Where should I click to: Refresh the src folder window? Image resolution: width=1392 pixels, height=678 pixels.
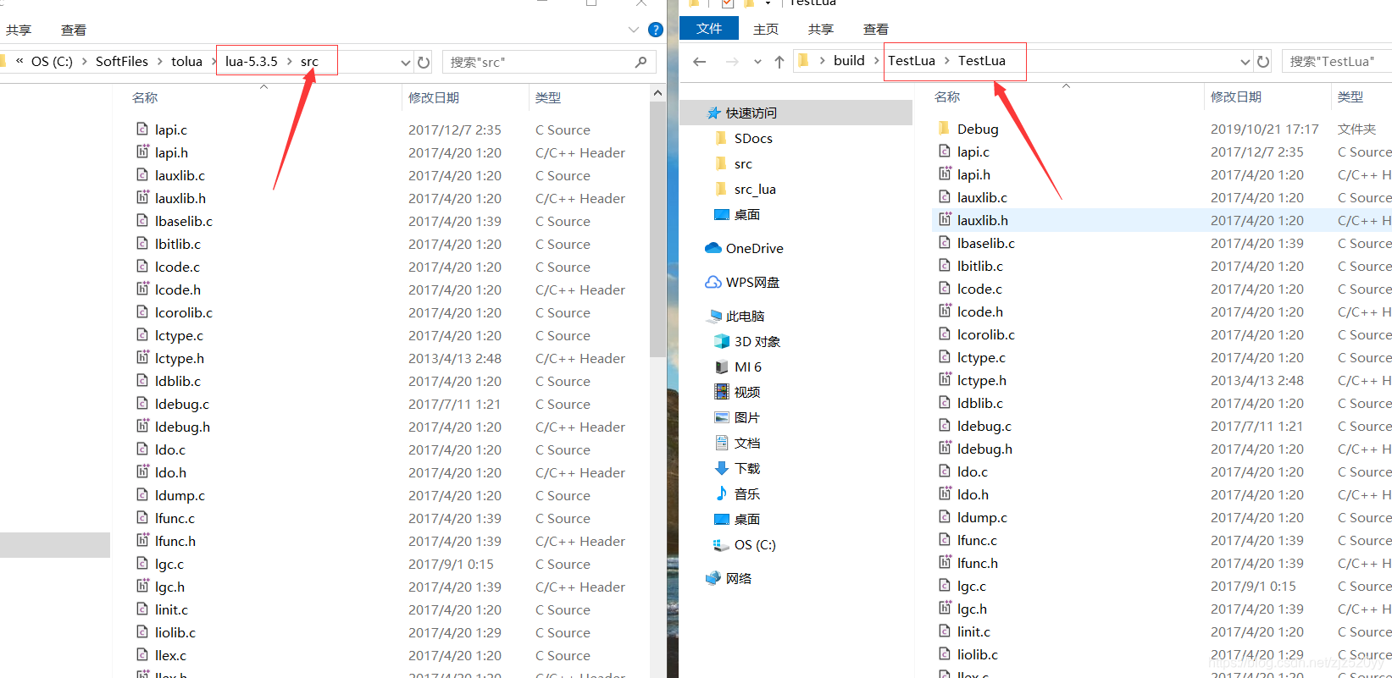click(424, 62)
